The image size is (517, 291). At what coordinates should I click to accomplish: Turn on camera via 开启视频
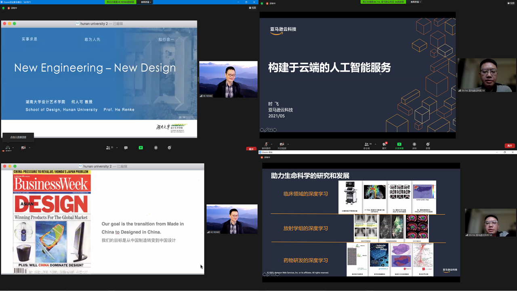point(282,145)
